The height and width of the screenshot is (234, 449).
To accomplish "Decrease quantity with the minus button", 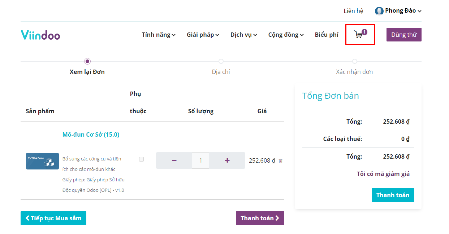I will tap(174, 160).
